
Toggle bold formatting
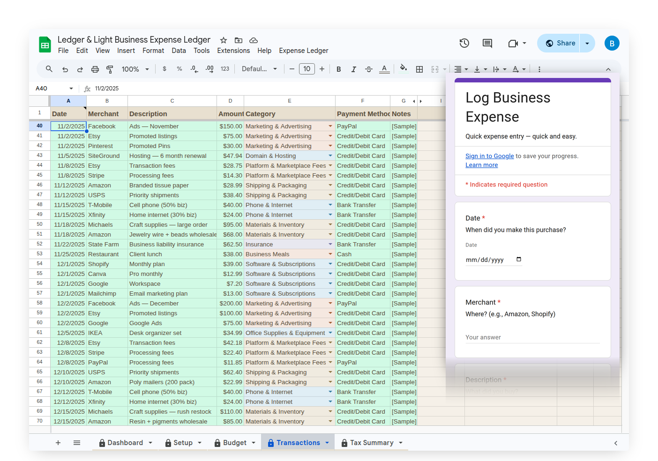tap(339, 69)
